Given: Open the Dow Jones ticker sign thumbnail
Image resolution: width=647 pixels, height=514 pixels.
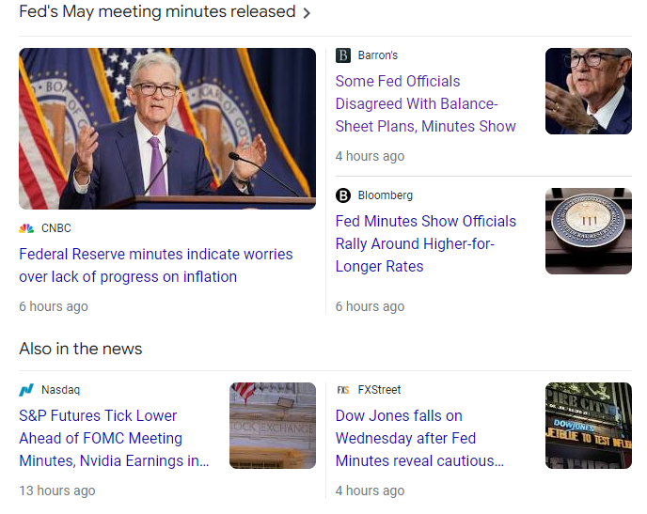Looking at the screenshot, I should point(589,426).
